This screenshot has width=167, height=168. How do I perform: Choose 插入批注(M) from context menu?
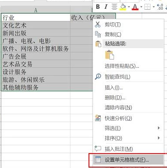[119, 149]
